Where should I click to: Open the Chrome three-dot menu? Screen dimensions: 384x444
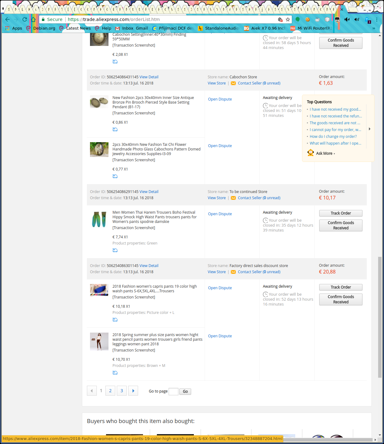tap(377, 19)
